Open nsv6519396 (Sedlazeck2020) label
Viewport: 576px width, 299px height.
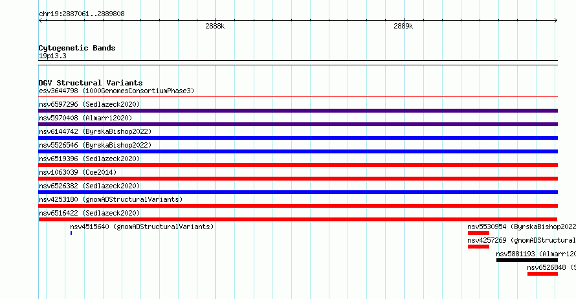pos(89,159)
